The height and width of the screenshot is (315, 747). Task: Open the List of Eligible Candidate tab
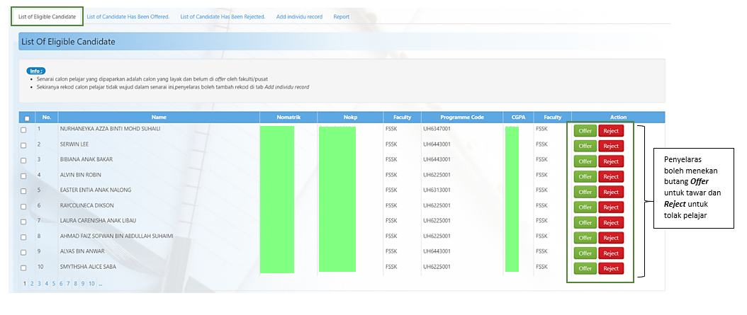click(x=47, y=16)
